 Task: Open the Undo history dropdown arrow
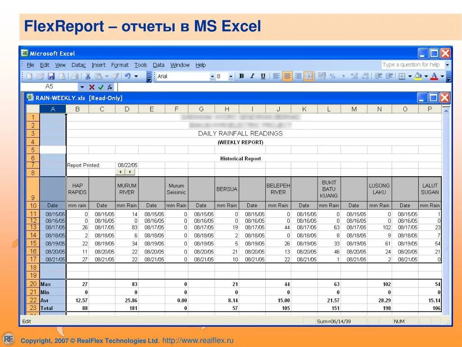(x=136, y=76)
